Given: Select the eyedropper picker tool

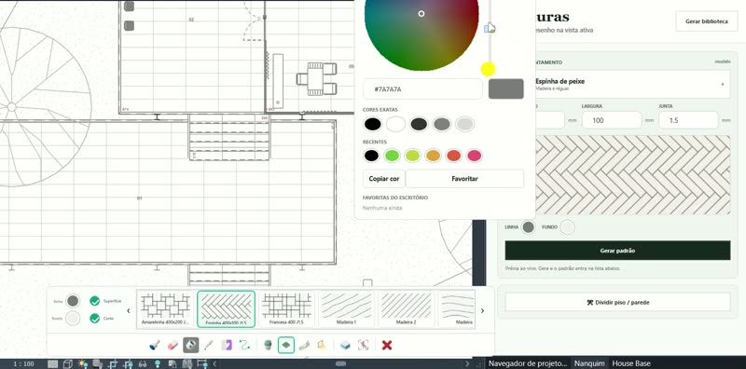Looking at the screenshot, I should 208,345.
